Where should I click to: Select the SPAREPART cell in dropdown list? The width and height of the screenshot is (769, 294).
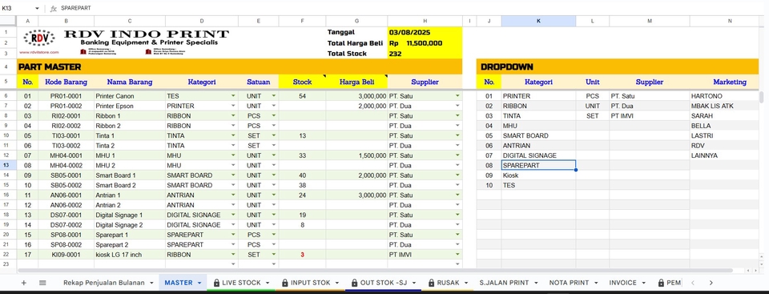(x=538, y=165)
